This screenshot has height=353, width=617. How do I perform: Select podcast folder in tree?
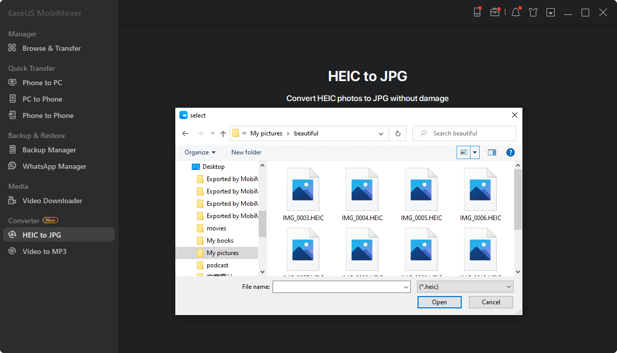[217, 265]
